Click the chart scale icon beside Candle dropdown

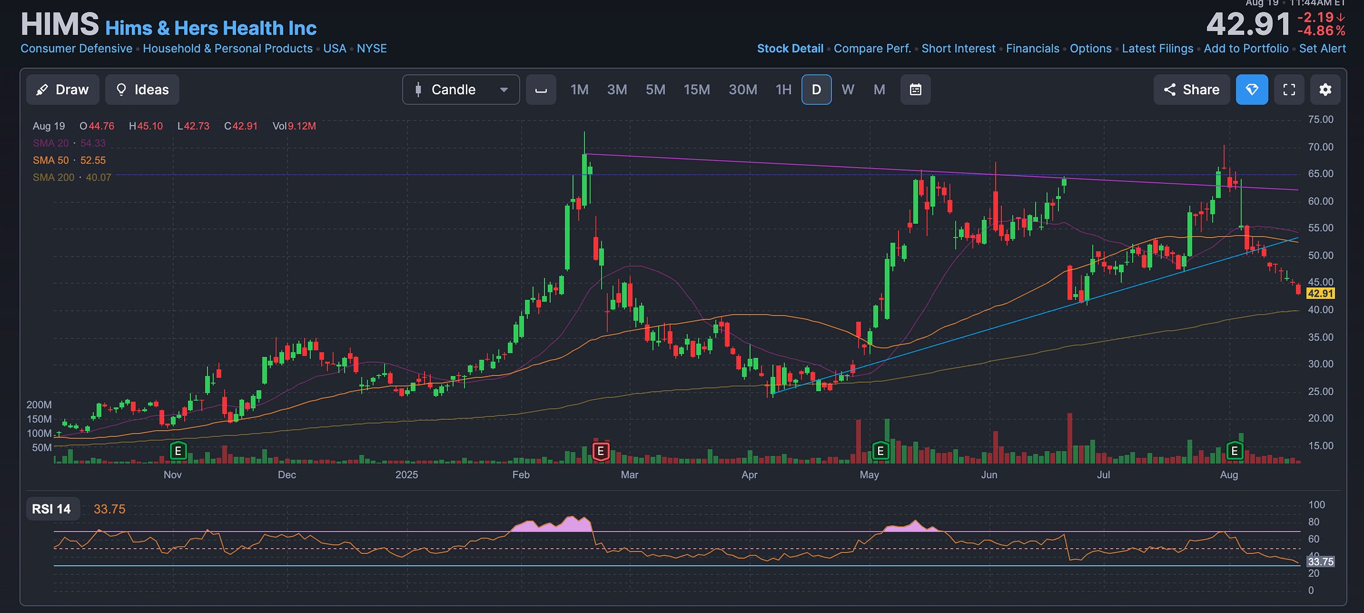tap(541, 90)
